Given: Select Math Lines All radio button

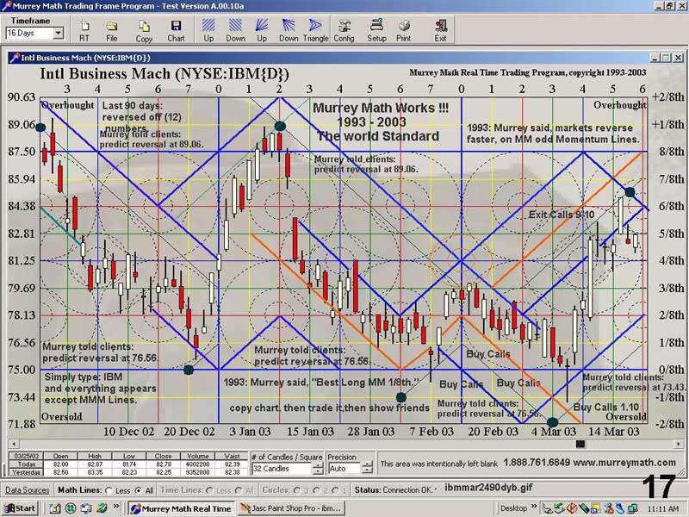Looking at the screenshot, I should click(139, 490).
